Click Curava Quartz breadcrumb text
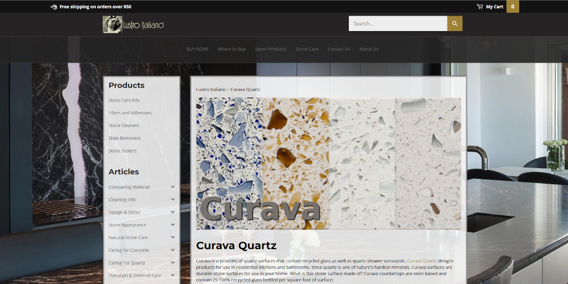The image size is (568, 284). (245, 89)
